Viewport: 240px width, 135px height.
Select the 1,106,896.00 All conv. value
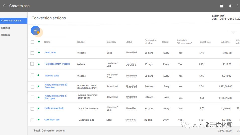pos(225,98)
